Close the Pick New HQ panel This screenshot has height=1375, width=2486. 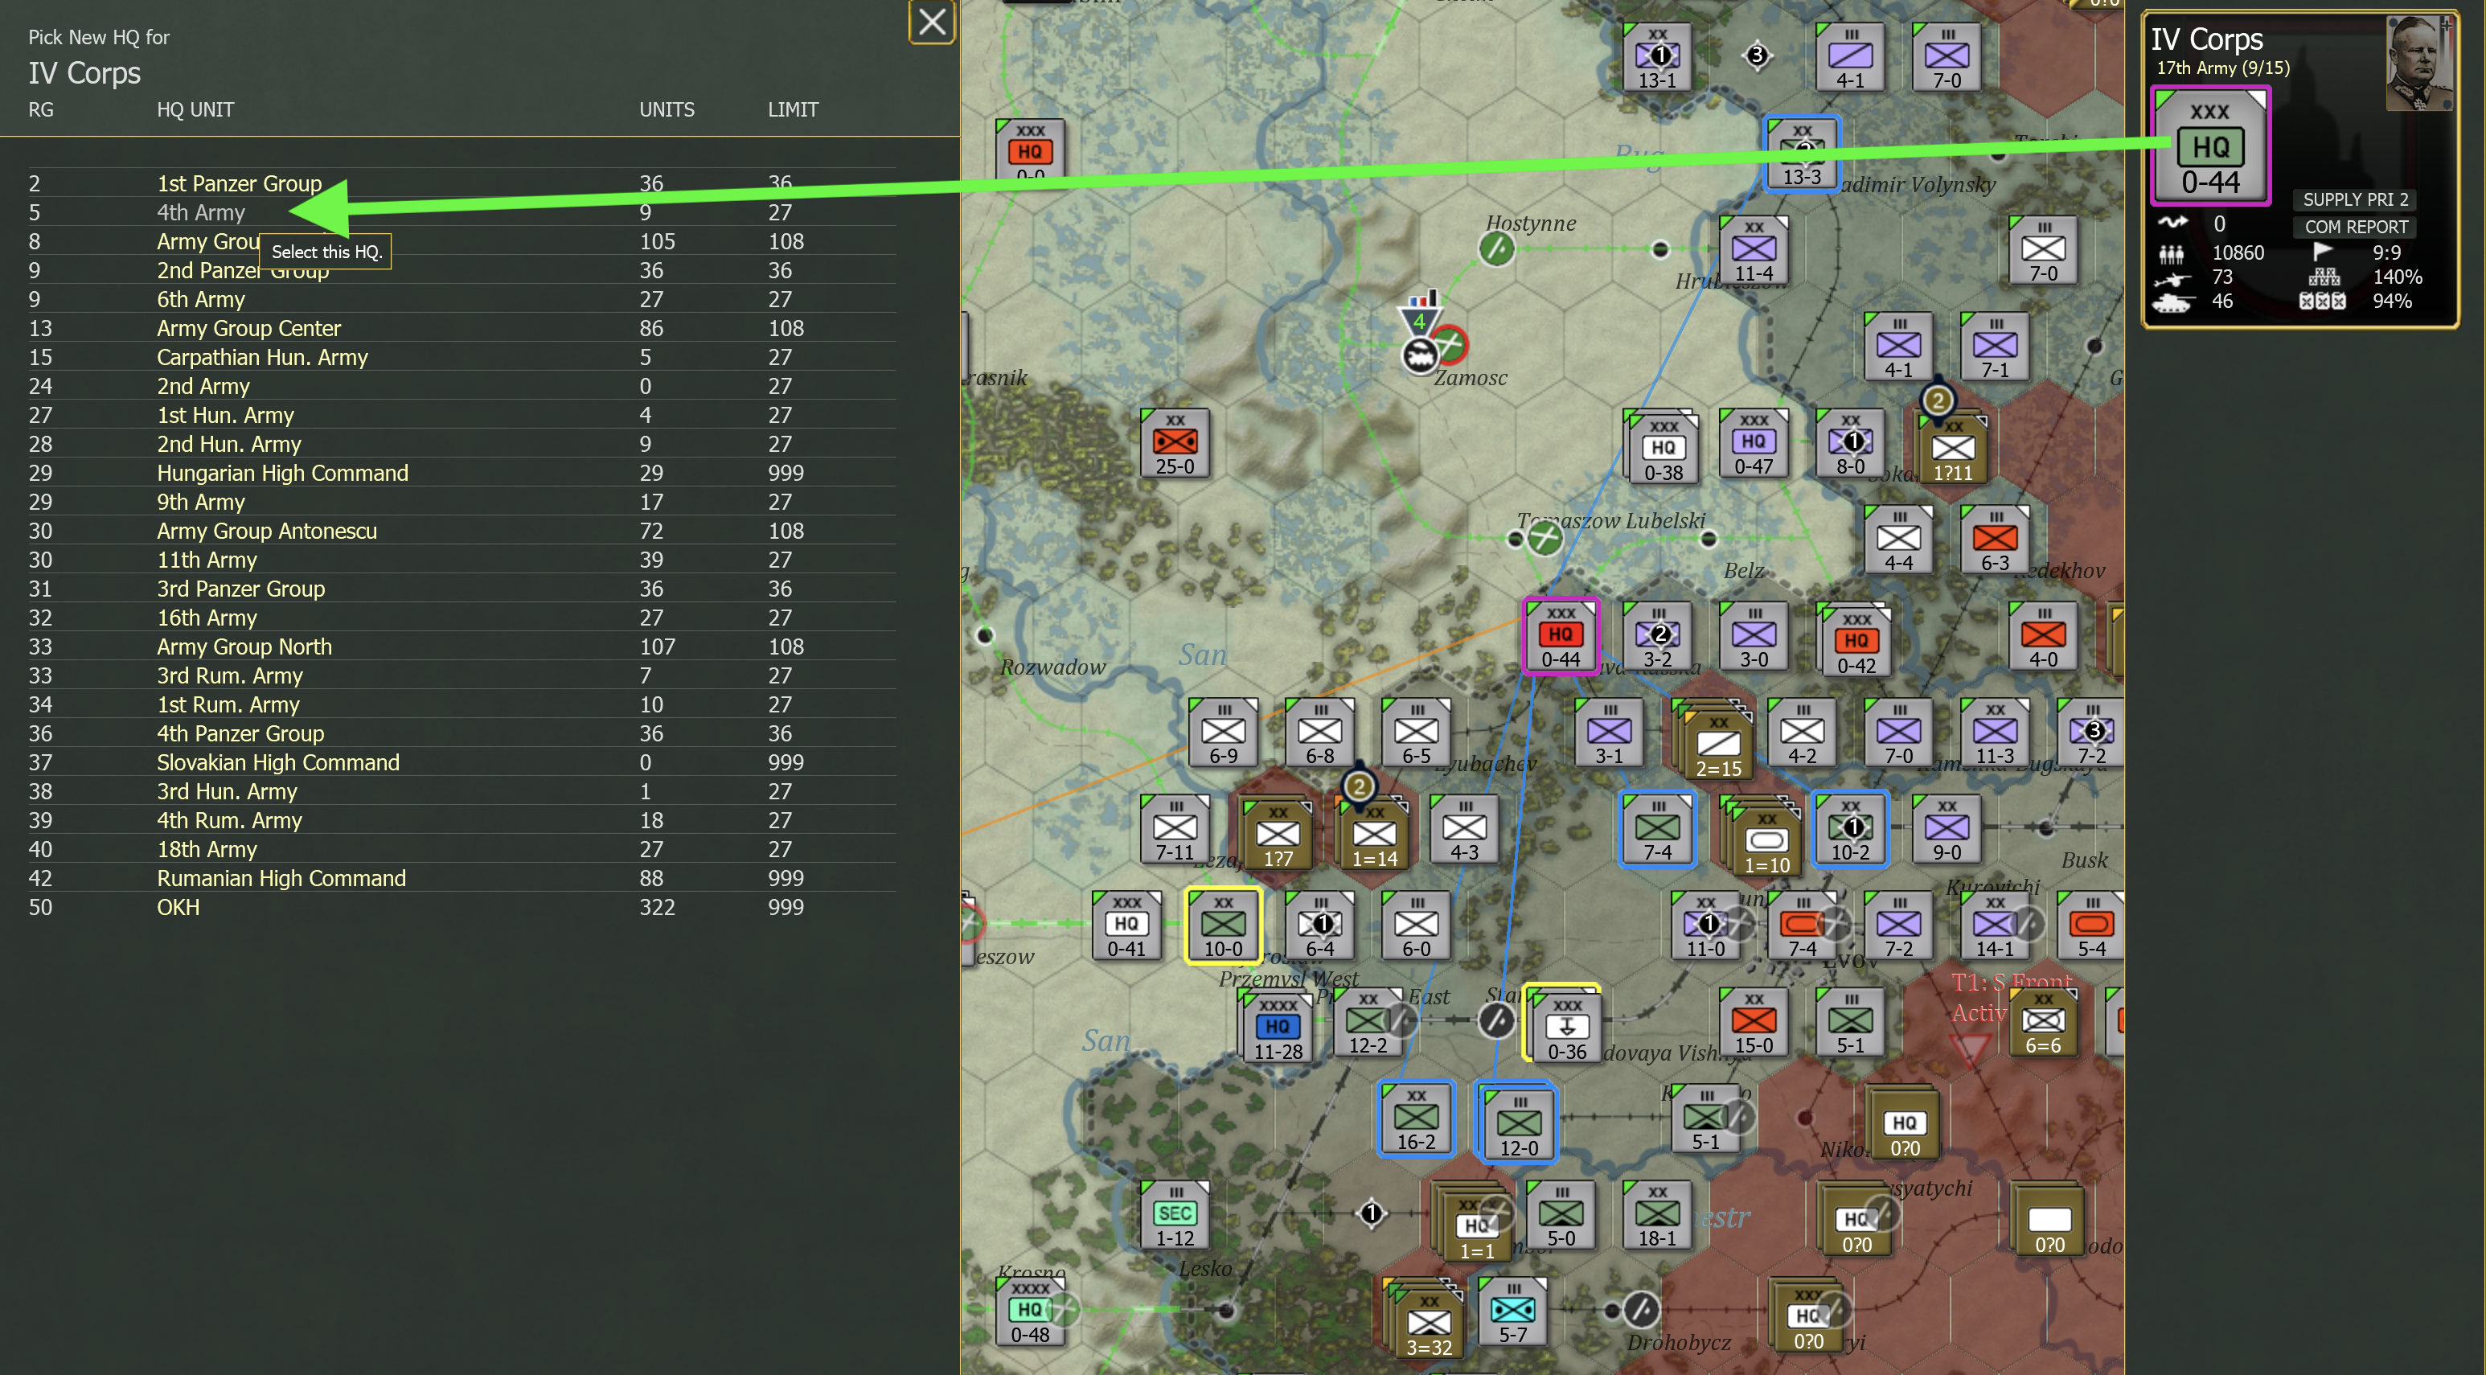931,21
